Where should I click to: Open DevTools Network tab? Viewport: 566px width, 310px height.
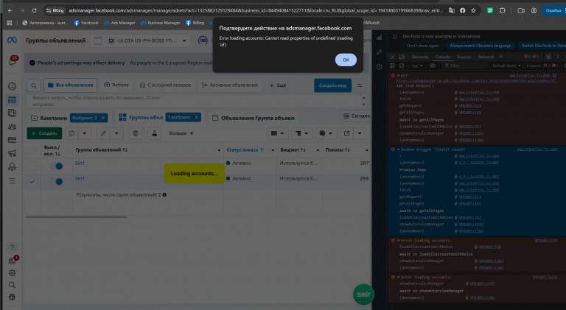click(486, 57)
